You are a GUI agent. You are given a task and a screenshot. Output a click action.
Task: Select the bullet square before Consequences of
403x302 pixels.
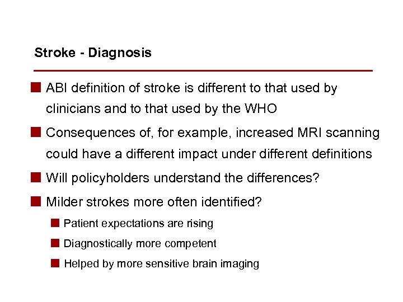(x=38, y=132)
